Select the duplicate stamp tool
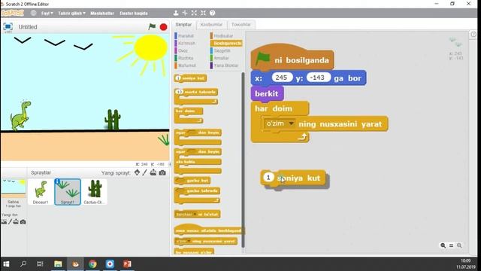Viewport: 481px width, 271px height. click(x=176, y=13)
